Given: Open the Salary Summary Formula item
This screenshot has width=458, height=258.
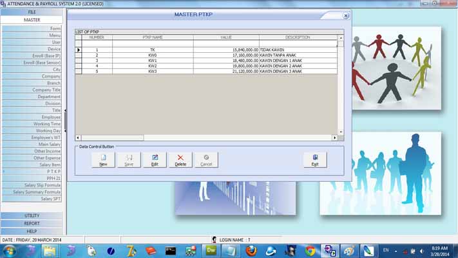Looking at the screenshot, I should pos(32,192).
